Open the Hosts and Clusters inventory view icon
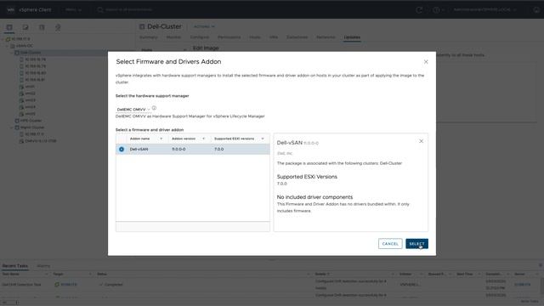The width and height of the screenshot is (544, 306). click(9, 27)
